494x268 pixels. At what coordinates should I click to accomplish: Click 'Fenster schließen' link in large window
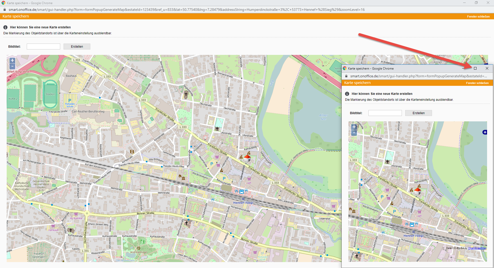point(478,16)
